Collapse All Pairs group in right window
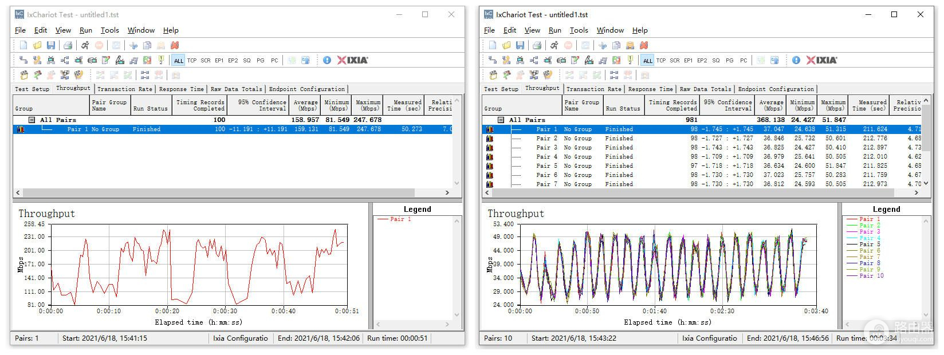The height and width of the screenshot is (355, 944). tap(502, 120)
